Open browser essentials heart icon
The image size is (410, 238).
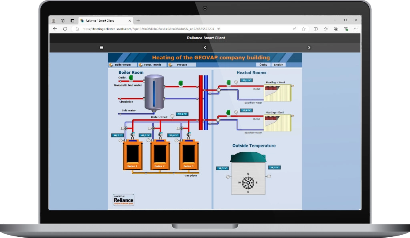[346, 29]
